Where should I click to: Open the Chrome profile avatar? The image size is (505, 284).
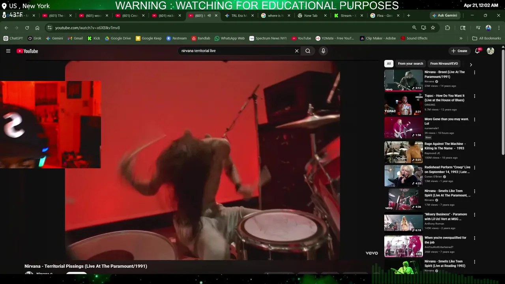coord(488,28)
